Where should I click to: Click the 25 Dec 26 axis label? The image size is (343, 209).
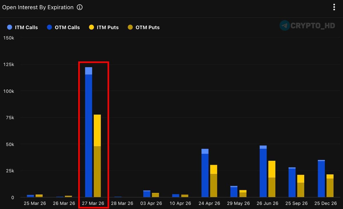point(326,204)
